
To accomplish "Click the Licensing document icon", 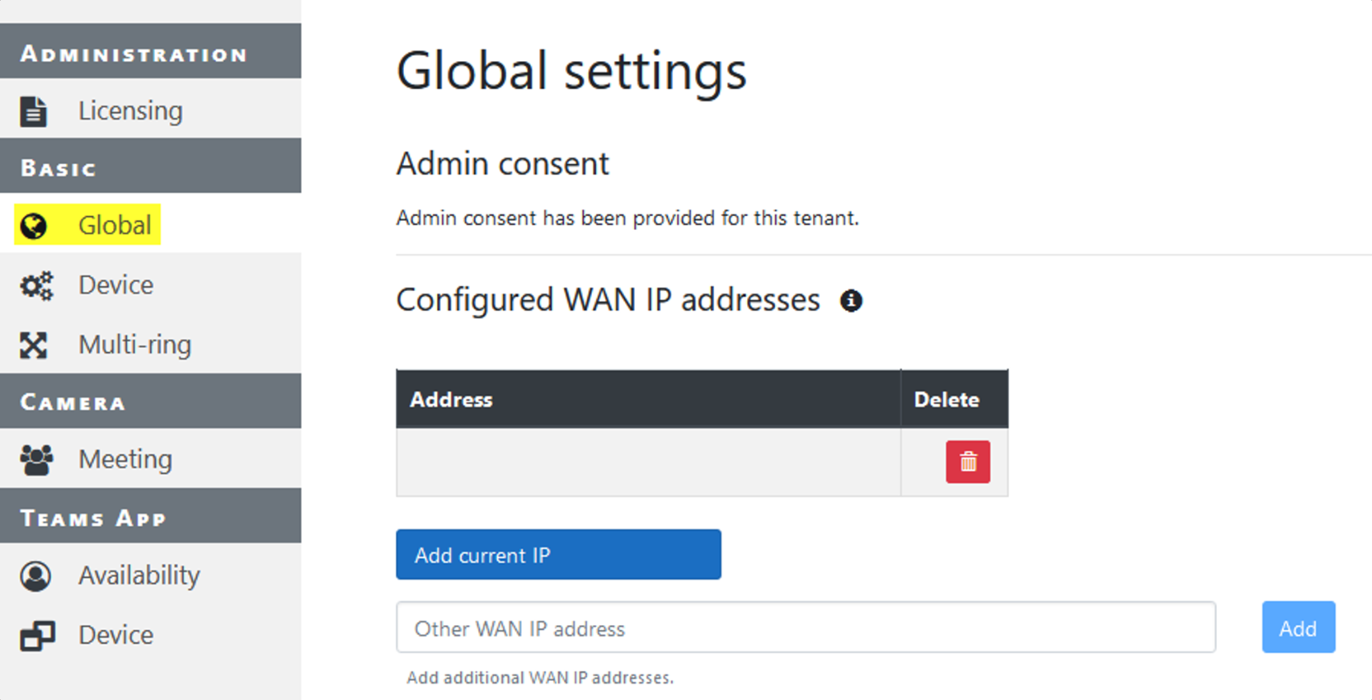I will point(34,111).
